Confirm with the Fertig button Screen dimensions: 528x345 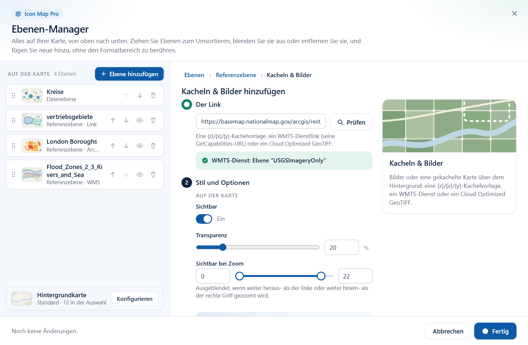coord(495,331)
